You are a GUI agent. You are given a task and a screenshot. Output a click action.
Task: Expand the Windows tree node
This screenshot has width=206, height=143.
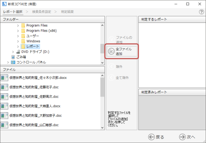(x=18, y=41)
